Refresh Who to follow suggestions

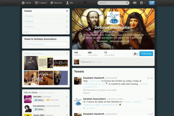[42, 93]
